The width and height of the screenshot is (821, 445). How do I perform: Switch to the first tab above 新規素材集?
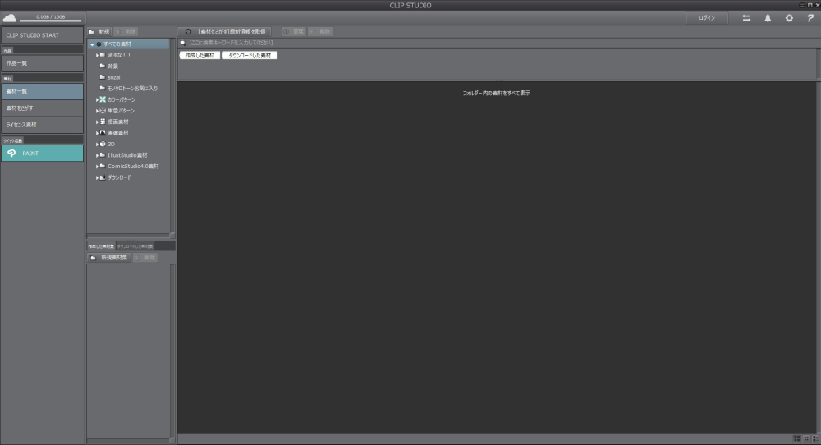click(x=101, y=246)
